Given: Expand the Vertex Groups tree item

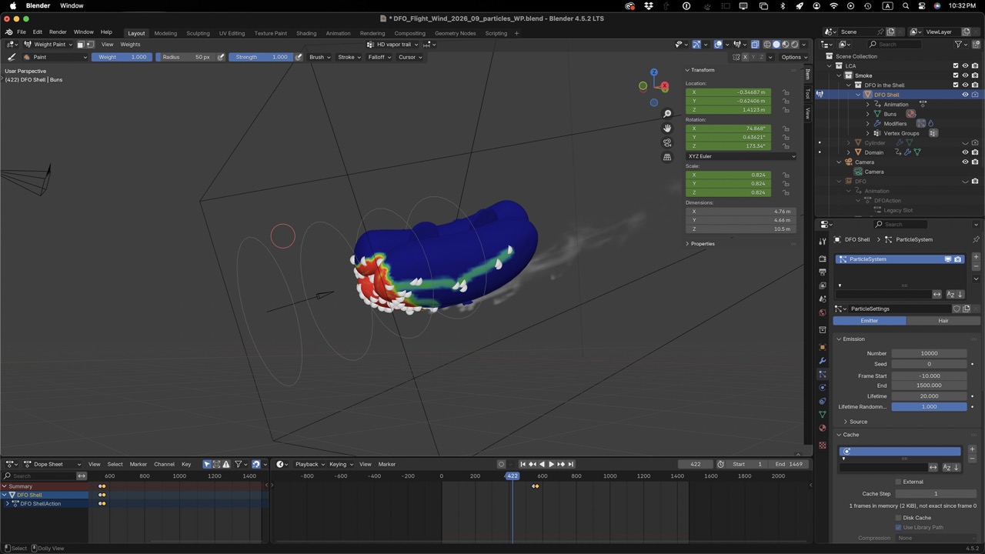Looking at the screenshot, I should (x=868, y=133).
